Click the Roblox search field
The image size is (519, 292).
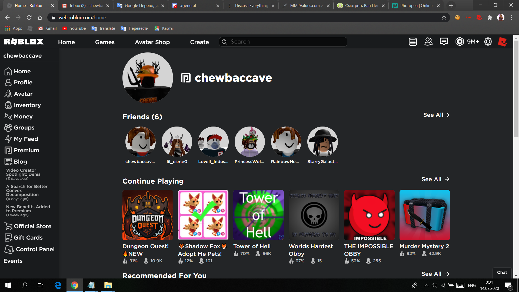point(287,42)
